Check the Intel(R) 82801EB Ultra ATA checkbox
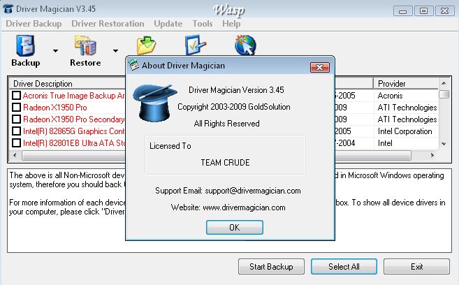This screenshot has width=459, height=285. point(16,142)
